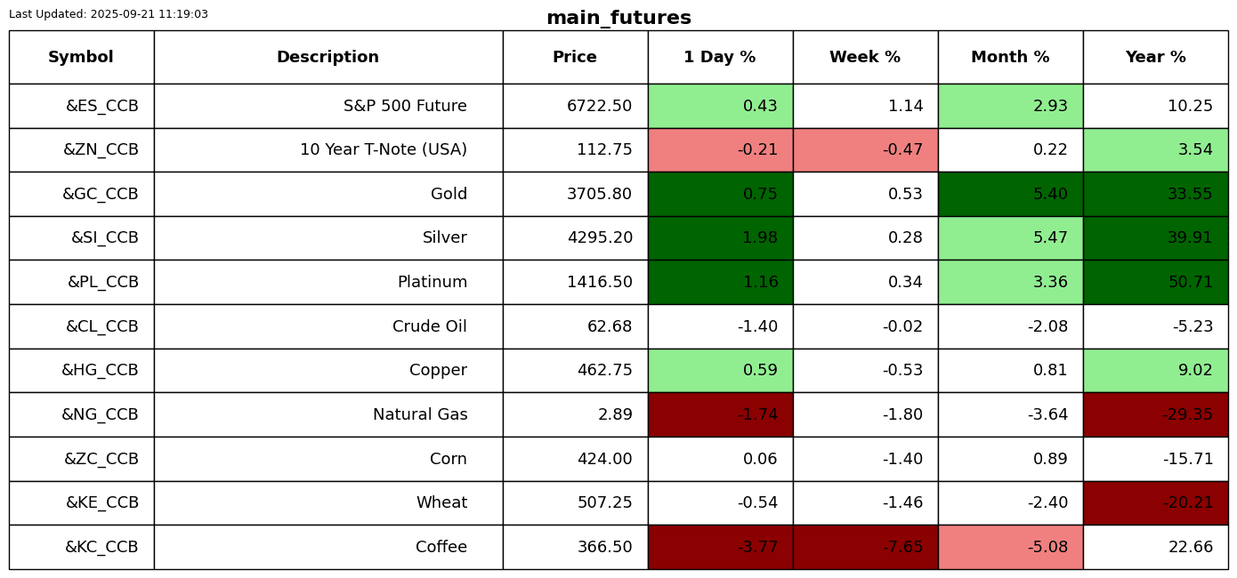Click the 10 Year T-Note description
Image resolution: width=1237 pixels, height=578 pixels.
[x=384, y=150]
